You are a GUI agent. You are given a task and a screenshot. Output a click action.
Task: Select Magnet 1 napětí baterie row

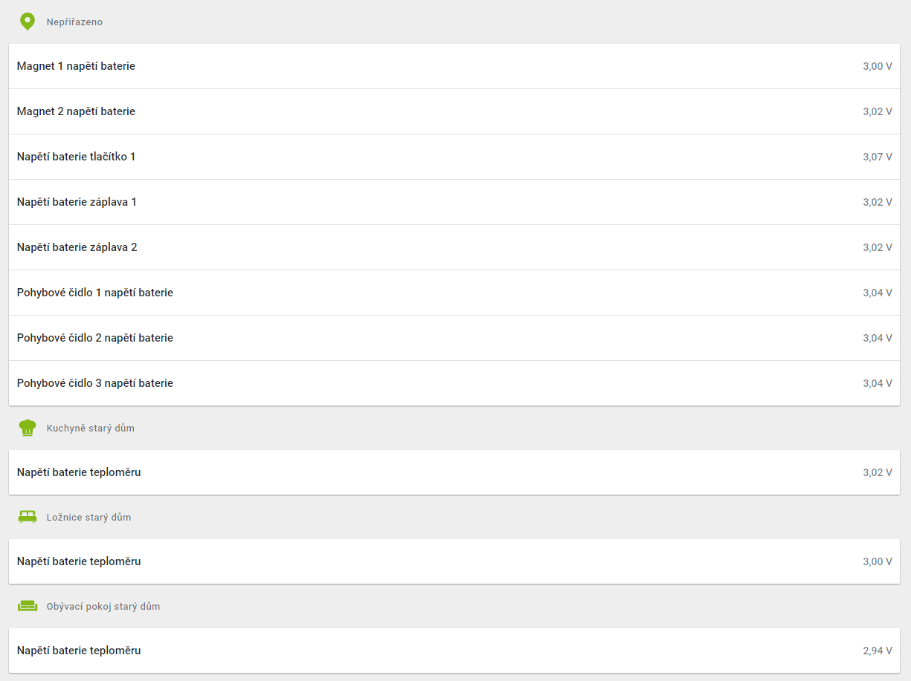(x=454, y=66)
